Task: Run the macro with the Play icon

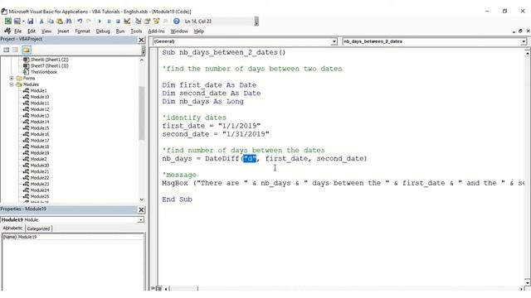Action: coord(100,21)
